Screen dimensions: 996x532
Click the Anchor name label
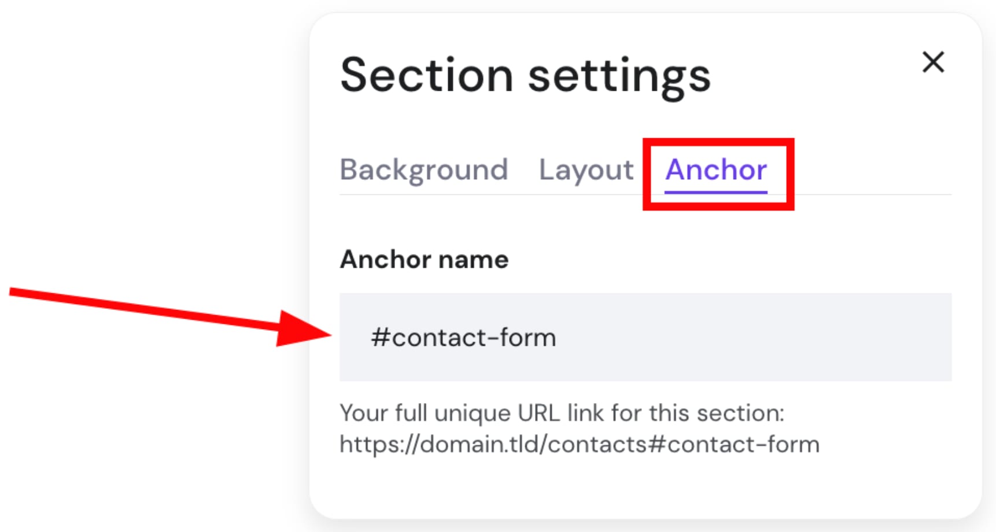click(x=424, y=259)
